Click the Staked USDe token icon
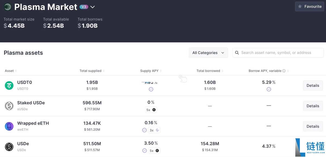Image resolution: width=326 pixels, height=157 pixels. point(9,106)
